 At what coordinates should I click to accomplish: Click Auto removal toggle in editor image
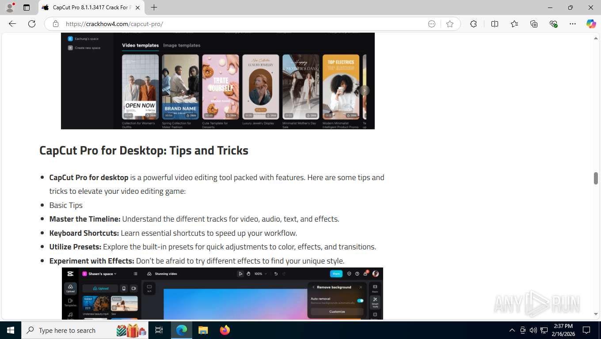(360, 301)
